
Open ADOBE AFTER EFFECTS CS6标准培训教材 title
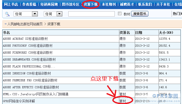point(31,87)
